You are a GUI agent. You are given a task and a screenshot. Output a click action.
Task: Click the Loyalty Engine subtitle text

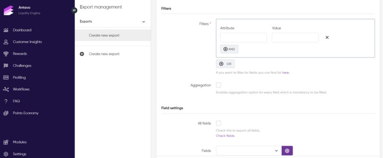[x=29, y=13]
